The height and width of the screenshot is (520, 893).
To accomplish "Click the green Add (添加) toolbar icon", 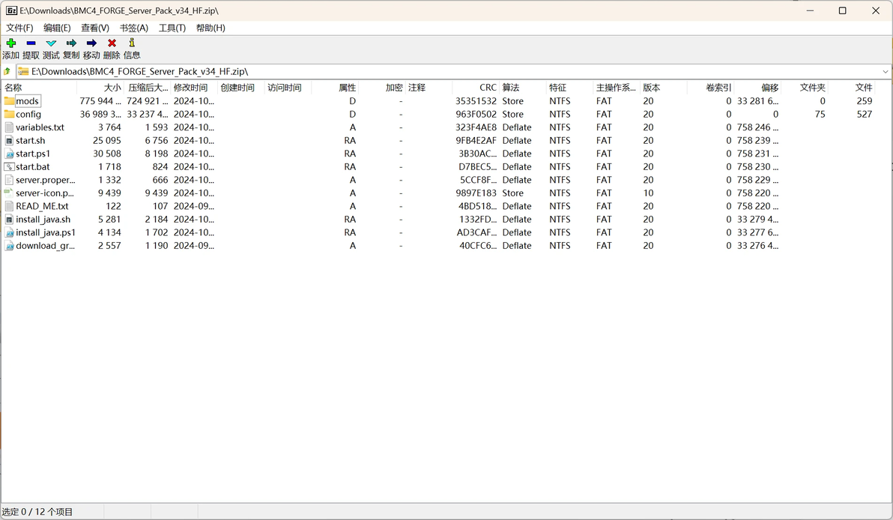I will point(10,43).
